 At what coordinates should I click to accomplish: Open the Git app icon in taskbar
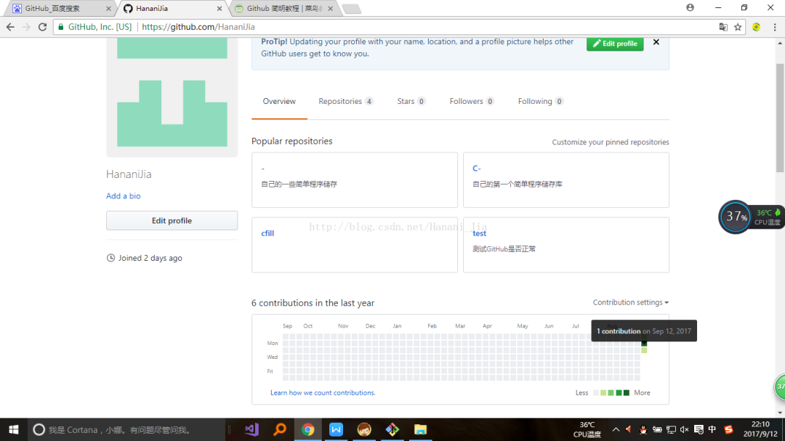392,429
